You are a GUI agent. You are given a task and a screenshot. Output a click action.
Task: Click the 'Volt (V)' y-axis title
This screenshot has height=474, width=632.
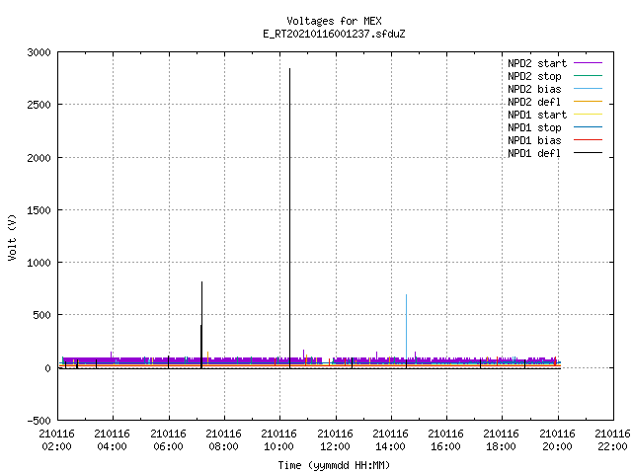(x=12, y=237)
